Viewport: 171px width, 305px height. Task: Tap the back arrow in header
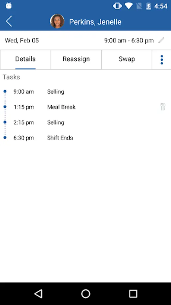[9, 21]
